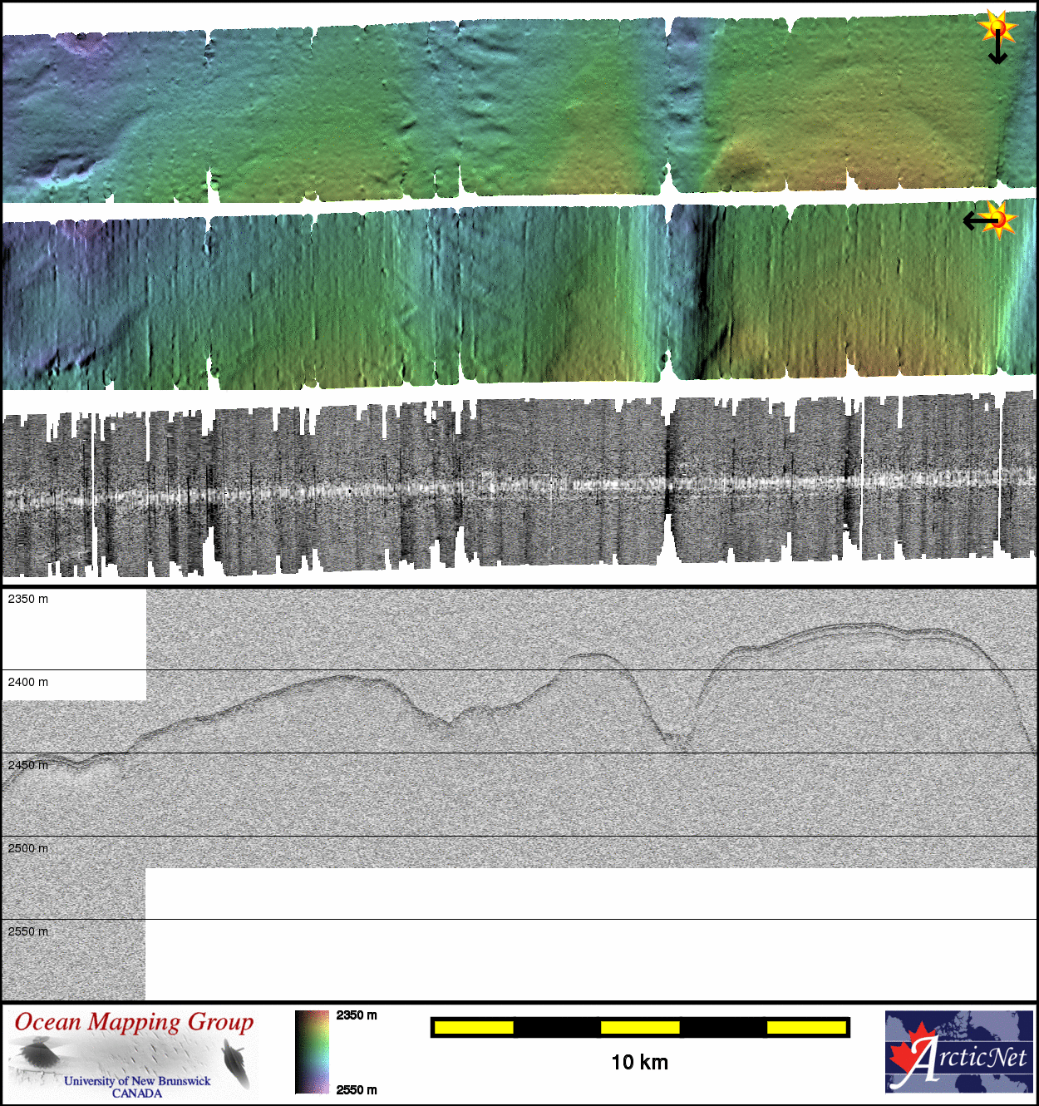Select the 2400 m profile depth label
Image resolution: width=1039 pixels, height=1106 pixels.
28,682
